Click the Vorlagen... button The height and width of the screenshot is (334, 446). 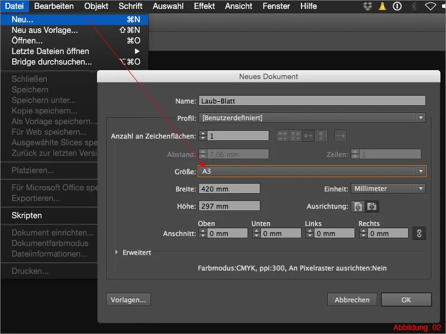click(x=128, y=299)
